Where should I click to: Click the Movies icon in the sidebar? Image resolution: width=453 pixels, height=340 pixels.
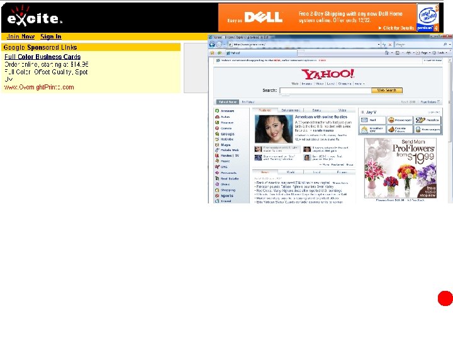click(217, 156)
